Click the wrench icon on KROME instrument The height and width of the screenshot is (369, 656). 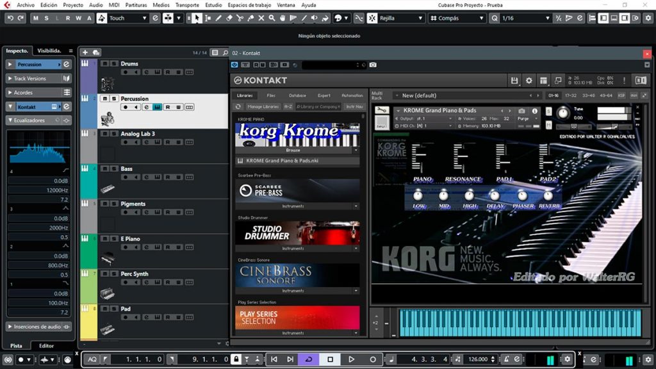(381, 110)
